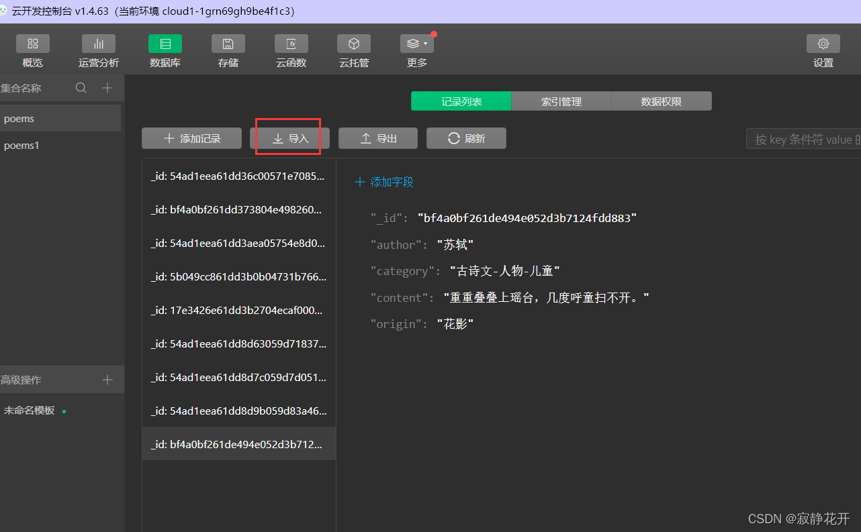Open the 设置 settings gear icon

(823, 44)
